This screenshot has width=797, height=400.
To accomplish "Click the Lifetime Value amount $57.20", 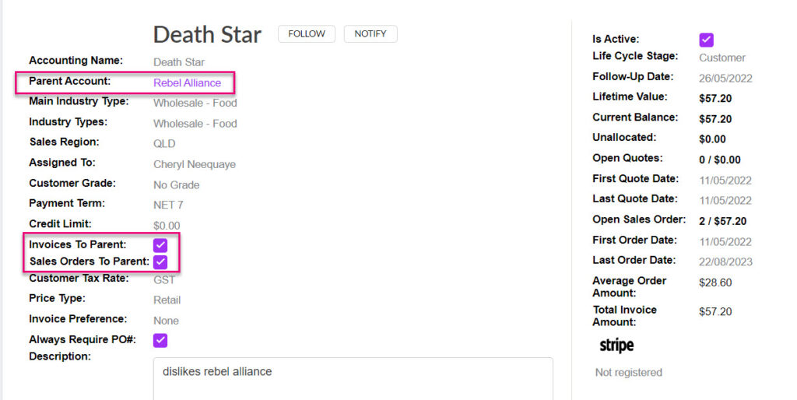I will (x=715, y=99).
